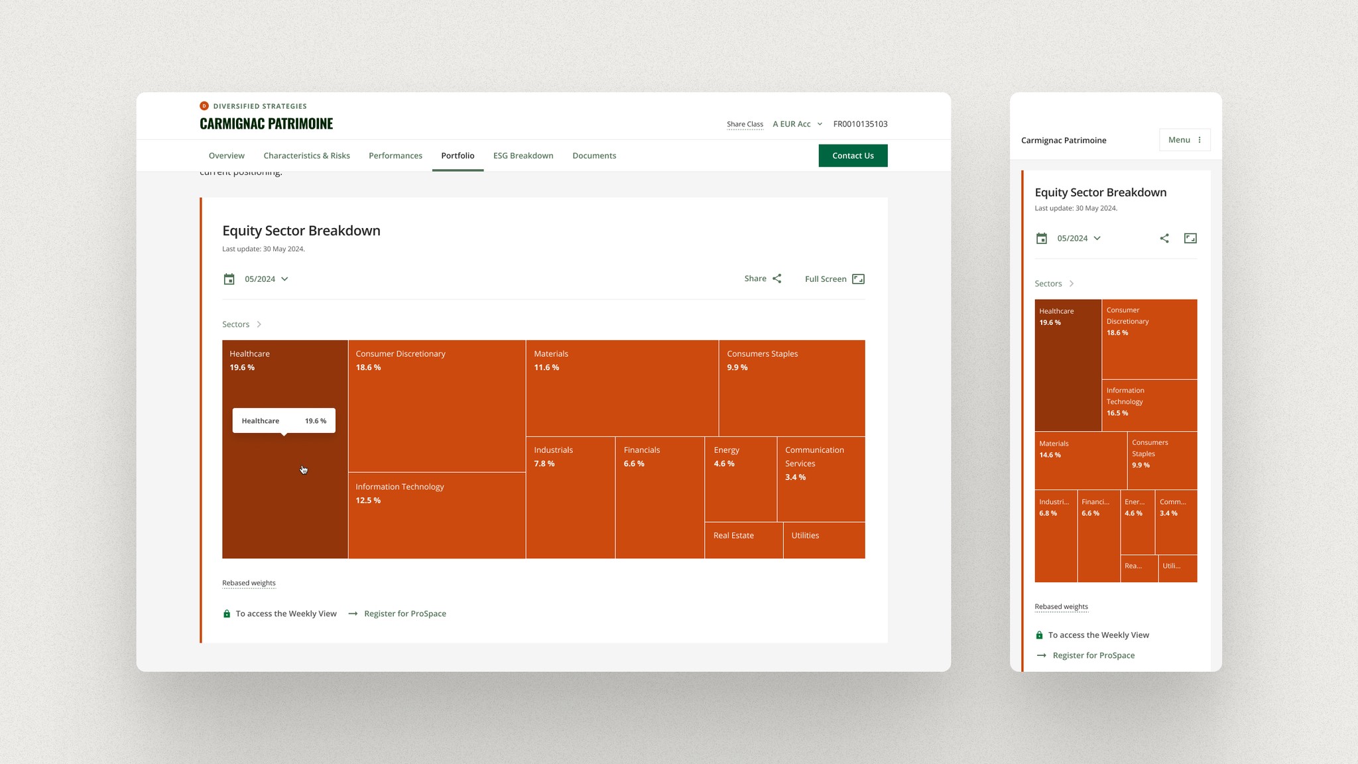Select the Industri... 6.8 % mobile tile

pyautogui.click(x=1056, y=536)
